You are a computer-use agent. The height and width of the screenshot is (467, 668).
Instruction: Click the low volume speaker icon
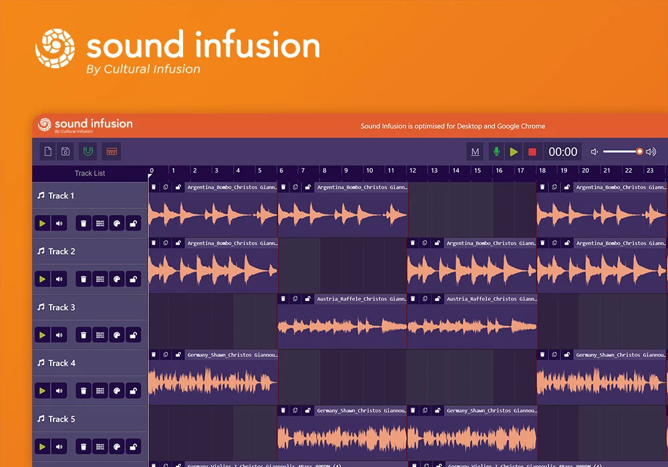(595, 152)
